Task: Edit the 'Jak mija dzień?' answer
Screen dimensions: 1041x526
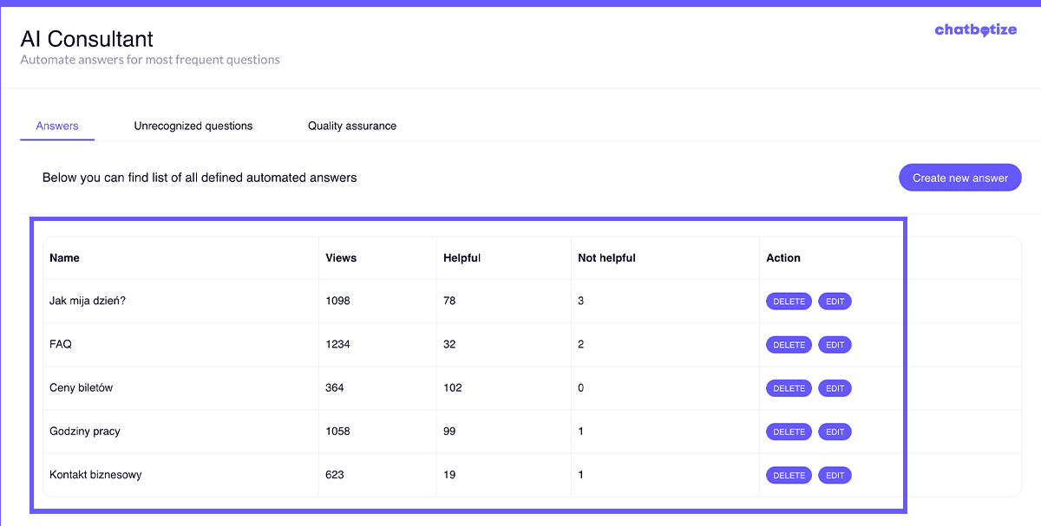Action: 835,302
